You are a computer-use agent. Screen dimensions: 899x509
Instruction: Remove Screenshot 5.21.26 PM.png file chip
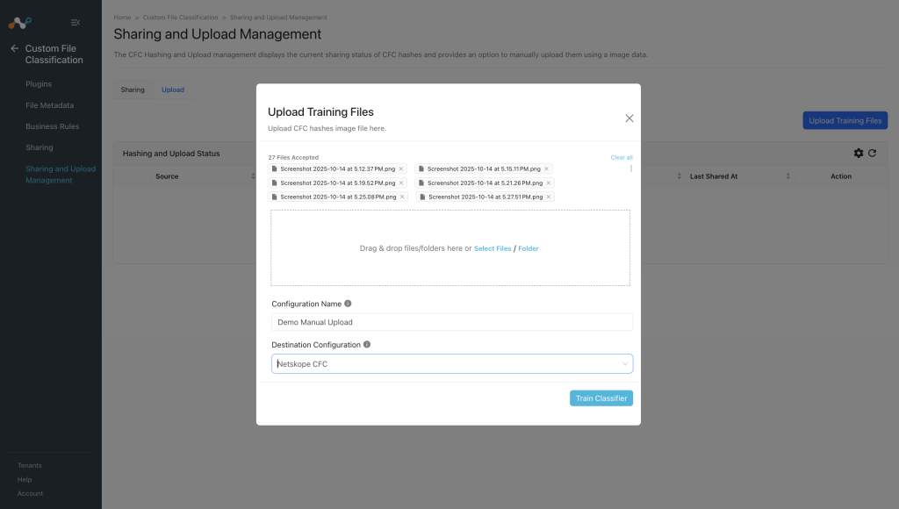549,183
